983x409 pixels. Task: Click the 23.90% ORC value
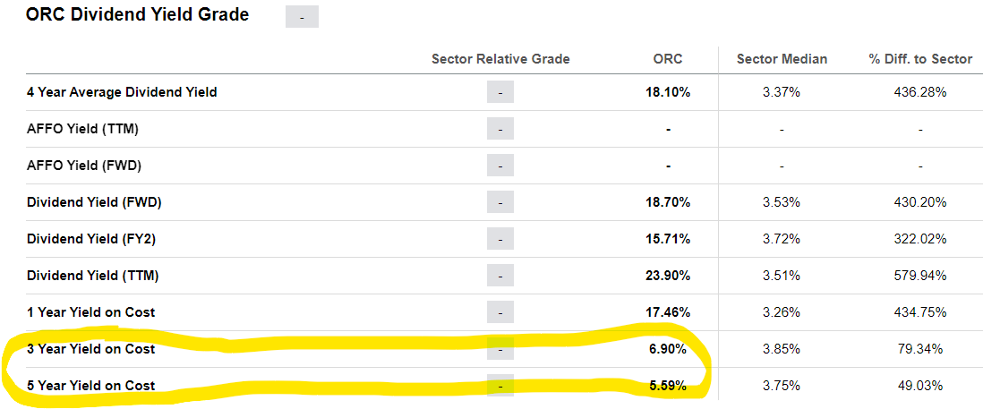[668, 276]
